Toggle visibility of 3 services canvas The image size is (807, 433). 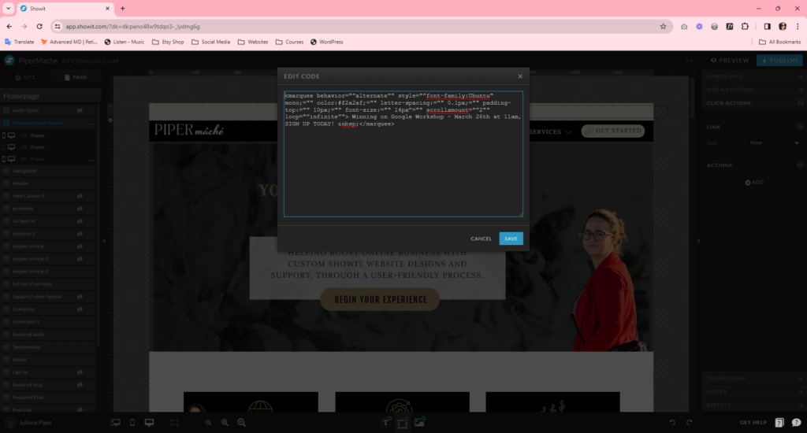click(80, 309)
